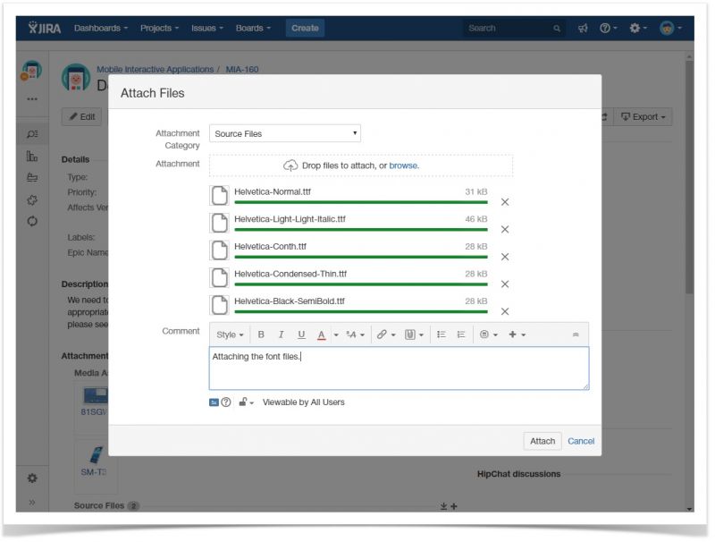
Task: Click the page vertical scrollbar
Action: tap(689, 178)
